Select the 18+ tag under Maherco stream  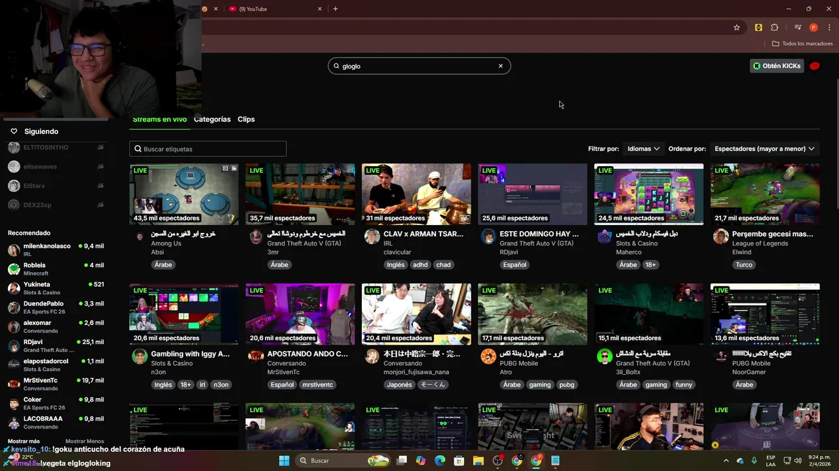pos(650,265)
